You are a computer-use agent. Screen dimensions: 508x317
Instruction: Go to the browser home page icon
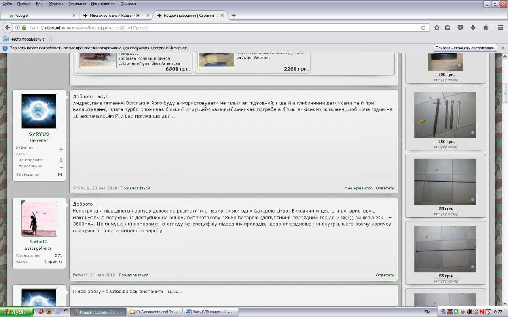point(486,27)
